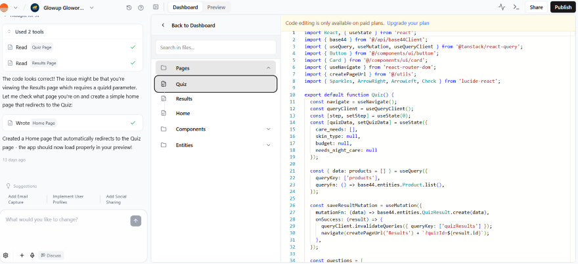Click the help question mark icon
This screenshot has width=578, height=264.
[x=141, y=8]
